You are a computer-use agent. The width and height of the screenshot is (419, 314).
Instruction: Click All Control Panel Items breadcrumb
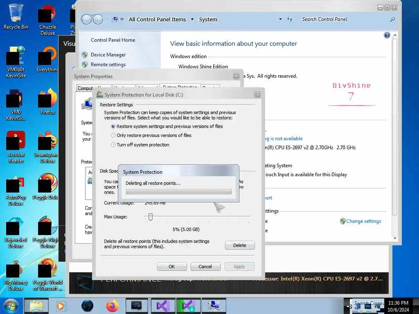click(157, 20)
